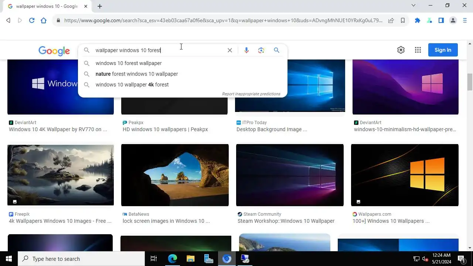The width and height of the screenshot is (473, 266).
Task: Click the padlock site info icon
Action: (58, 21)
